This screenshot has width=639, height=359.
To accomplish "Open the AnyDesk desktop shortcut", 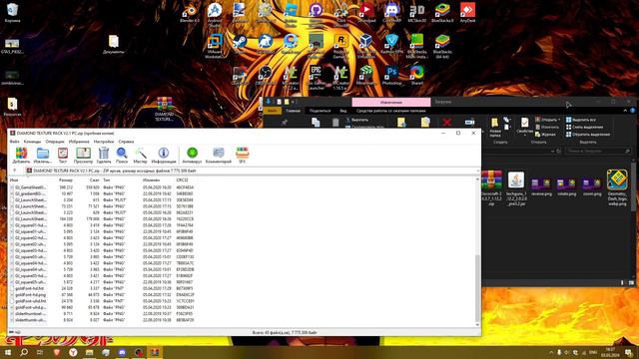I will pyautogui.click(x=467, y=13).
